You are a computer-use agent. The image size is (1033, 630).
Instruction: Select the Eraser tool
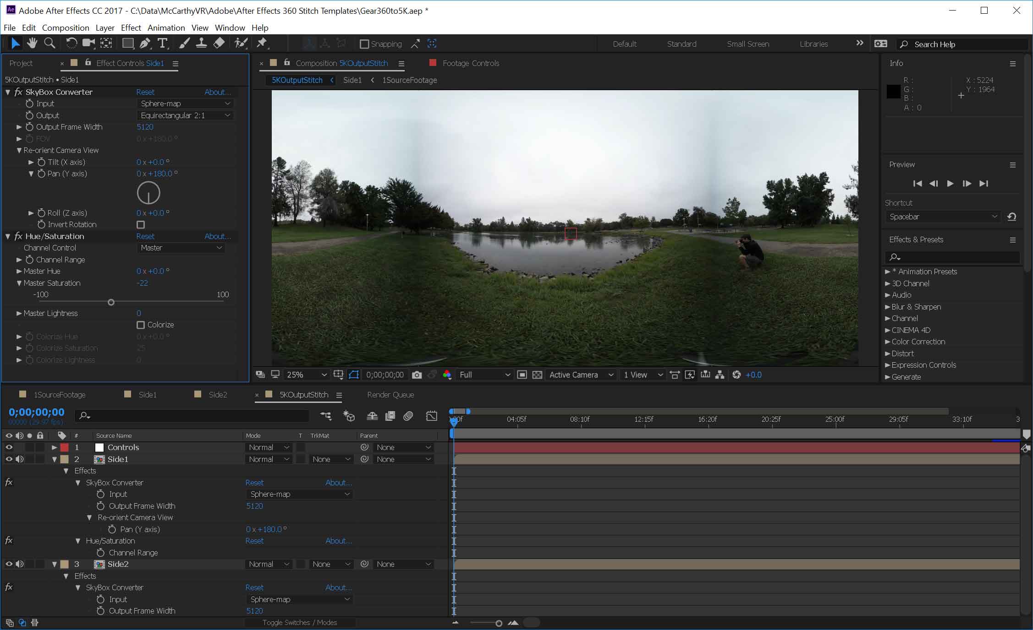point(219,43)
